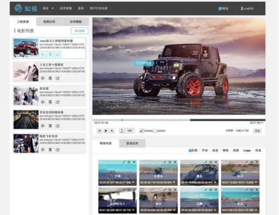Screen dimensions: 279x215
Task: Edit the 沙漠 object card with pencil
Action: (124, 162)
